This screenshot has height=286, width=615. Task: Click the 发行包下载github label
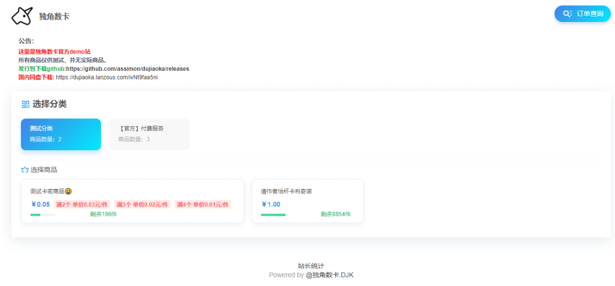[42, 69]
